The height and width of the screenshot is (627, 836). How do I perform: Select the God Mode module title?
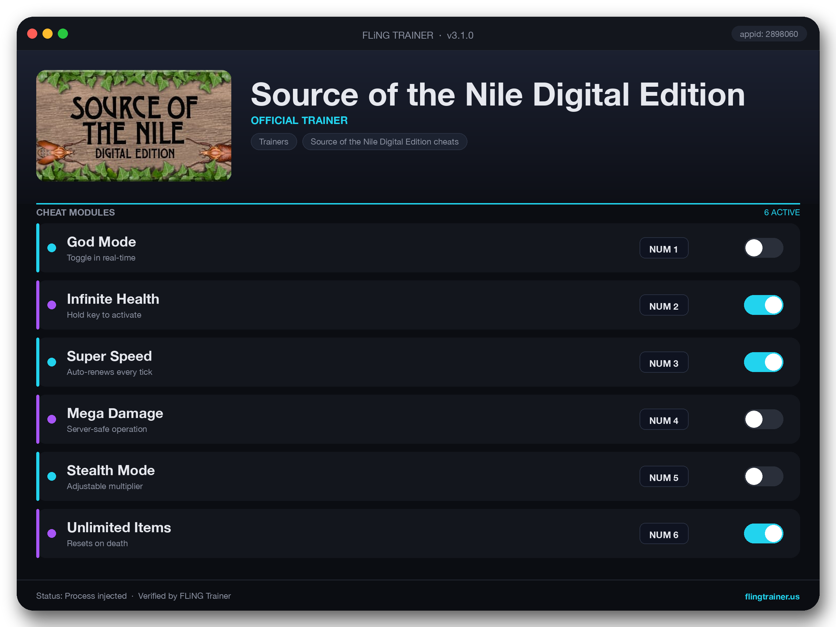tap(101, 242)
